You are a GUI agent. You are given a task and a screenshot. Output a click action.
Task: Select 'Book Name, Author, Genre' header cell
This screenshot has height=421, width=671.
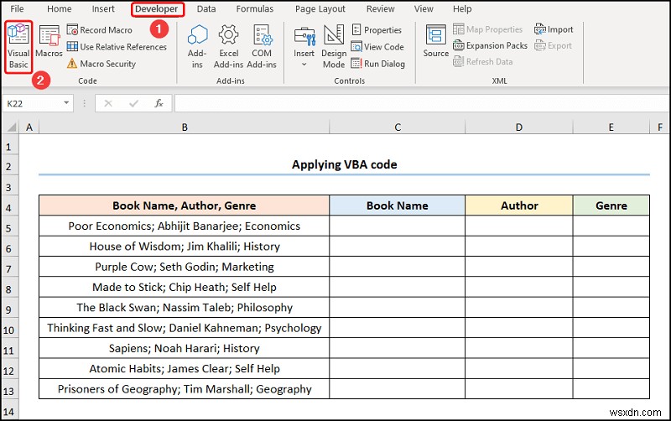(185, 205)
